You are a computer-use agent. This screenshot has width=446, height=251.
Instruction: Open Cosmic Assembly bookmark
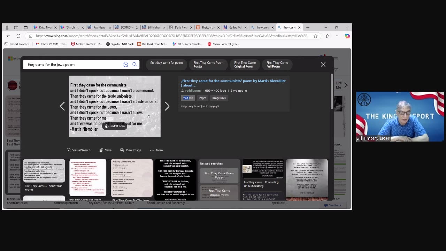(223, 44)
